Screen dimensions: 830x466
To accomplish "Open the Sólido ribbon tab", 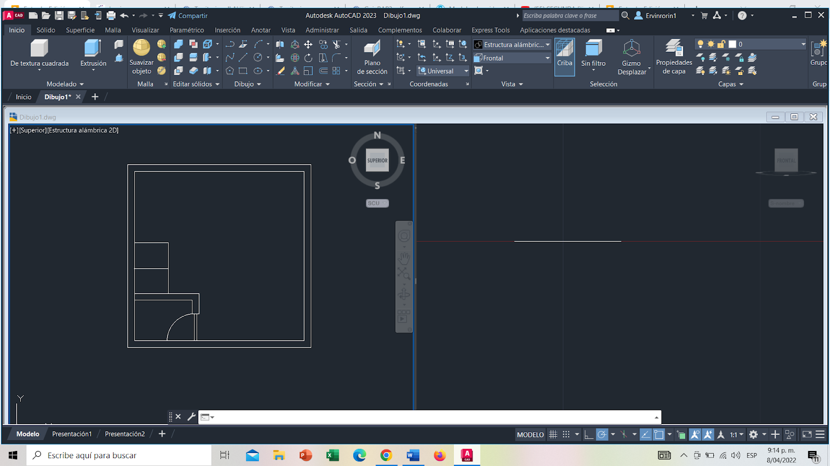I will 46,30.
